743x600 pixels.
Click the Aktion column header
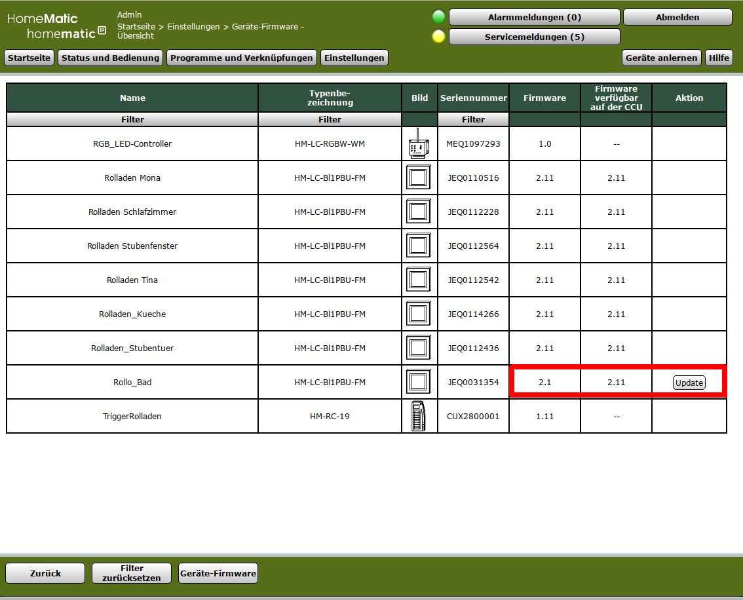pos(689,98)
